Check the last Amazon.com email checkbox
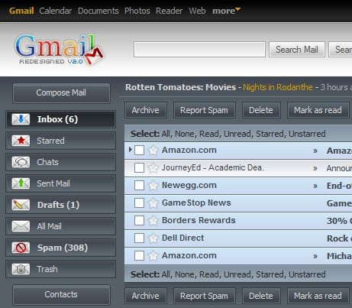The width and height of the screenshot is (352, 308). click(x=139, y=255)
